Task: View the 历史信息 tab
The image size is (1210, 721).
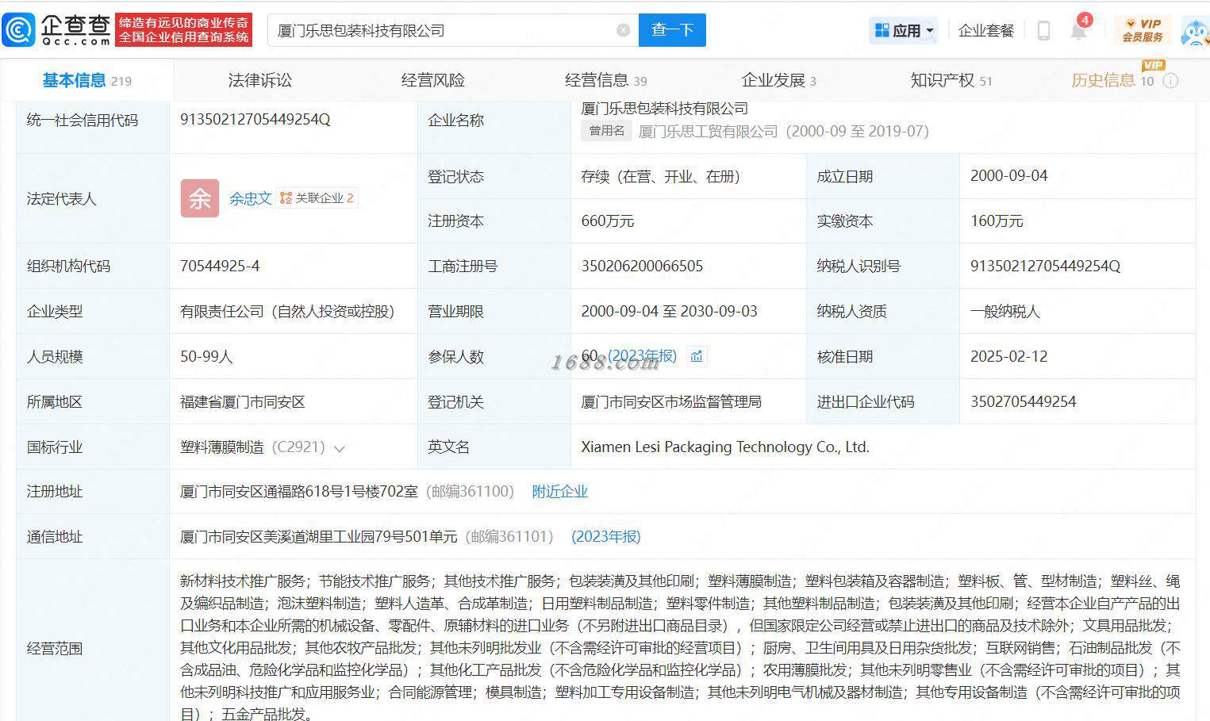Action: (1112, 80)
